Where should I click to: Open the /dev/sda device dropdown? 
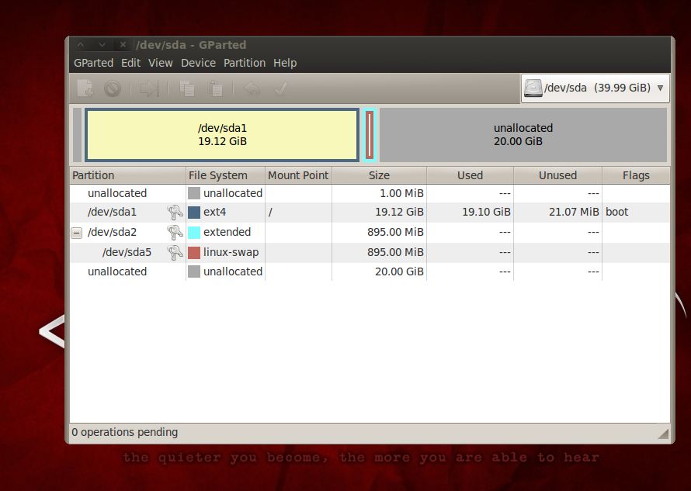(596, 88)
